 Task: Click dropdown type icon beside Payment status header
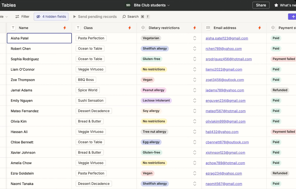[x=273, y=28]
